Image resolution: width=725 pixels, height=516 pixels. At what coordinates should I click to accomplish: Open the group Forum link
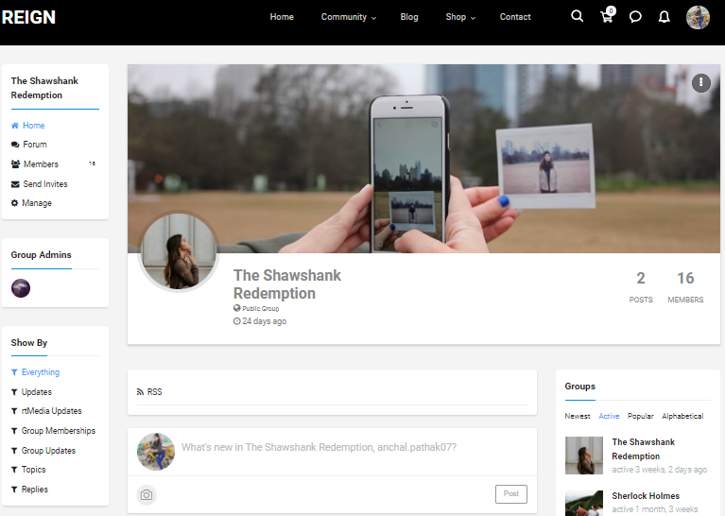(x=29, y=145)
